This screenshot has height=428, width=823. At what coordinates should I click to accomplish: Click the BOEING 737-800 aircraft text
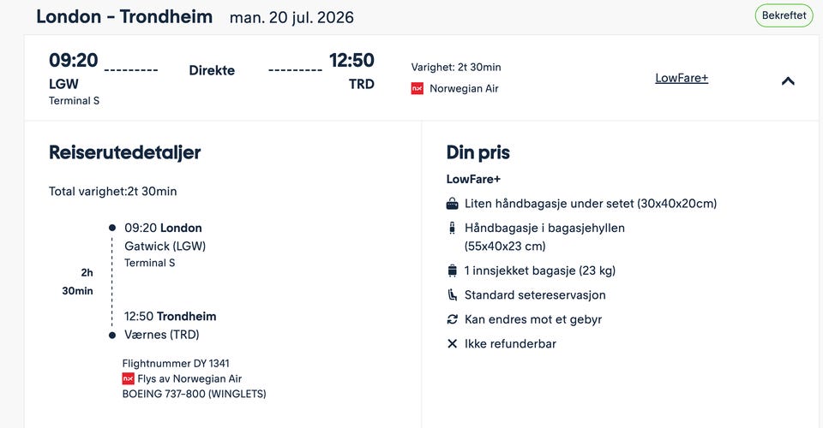point(194,394)
